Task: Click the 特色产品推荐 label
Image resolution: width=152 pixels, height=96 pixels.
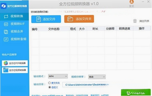Action: [9, 55]
